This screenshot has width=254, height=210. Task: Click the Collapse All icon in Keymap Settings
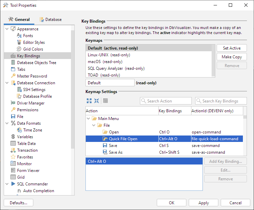pyautogui.click(x=97, y=101)
